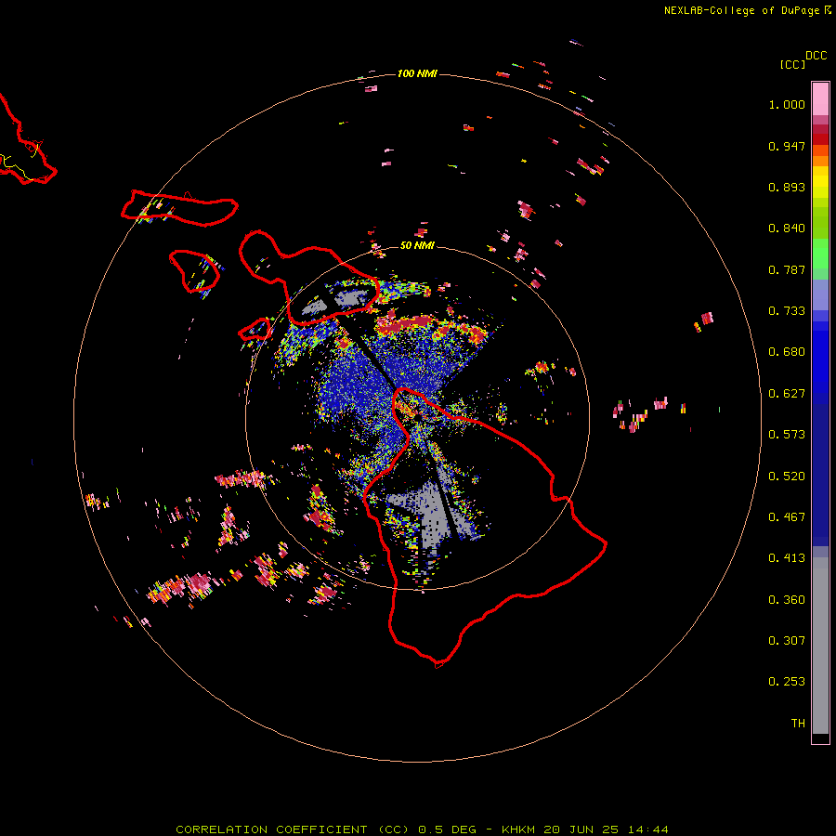
Task: Click the [CC] label above the color bar
Action: 792,64
